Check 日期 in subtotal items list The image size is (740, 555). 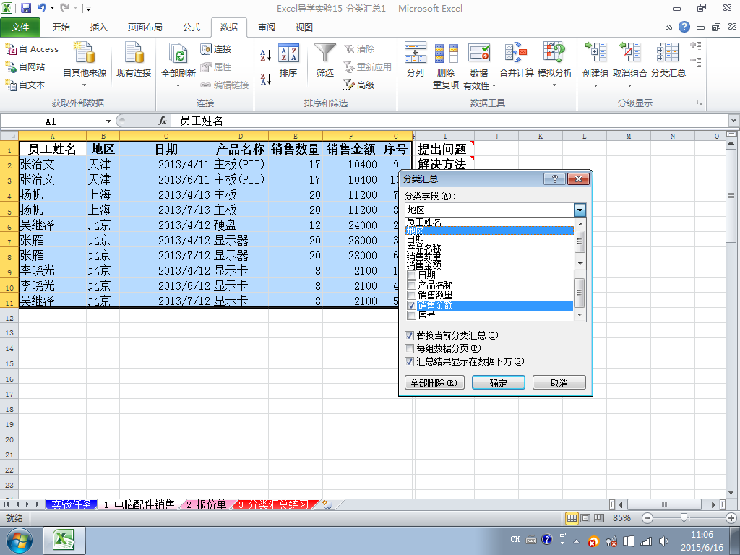411,275
